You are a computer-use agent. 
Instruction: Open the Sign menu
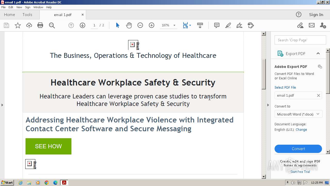click(x=28, y=7)
